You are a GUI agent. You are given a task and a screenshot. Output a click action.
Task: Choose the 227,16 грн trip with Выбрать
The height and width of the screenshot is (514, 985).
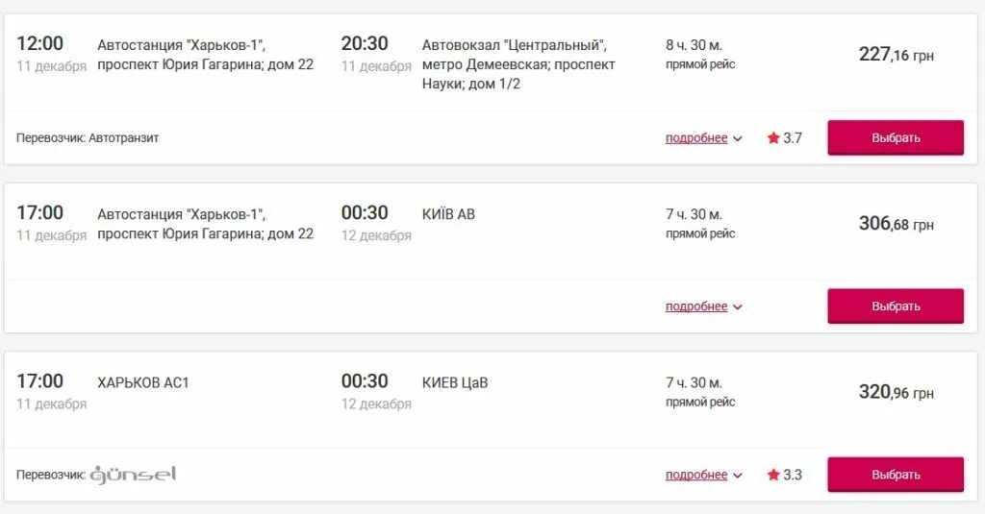(x=896, y=137)
